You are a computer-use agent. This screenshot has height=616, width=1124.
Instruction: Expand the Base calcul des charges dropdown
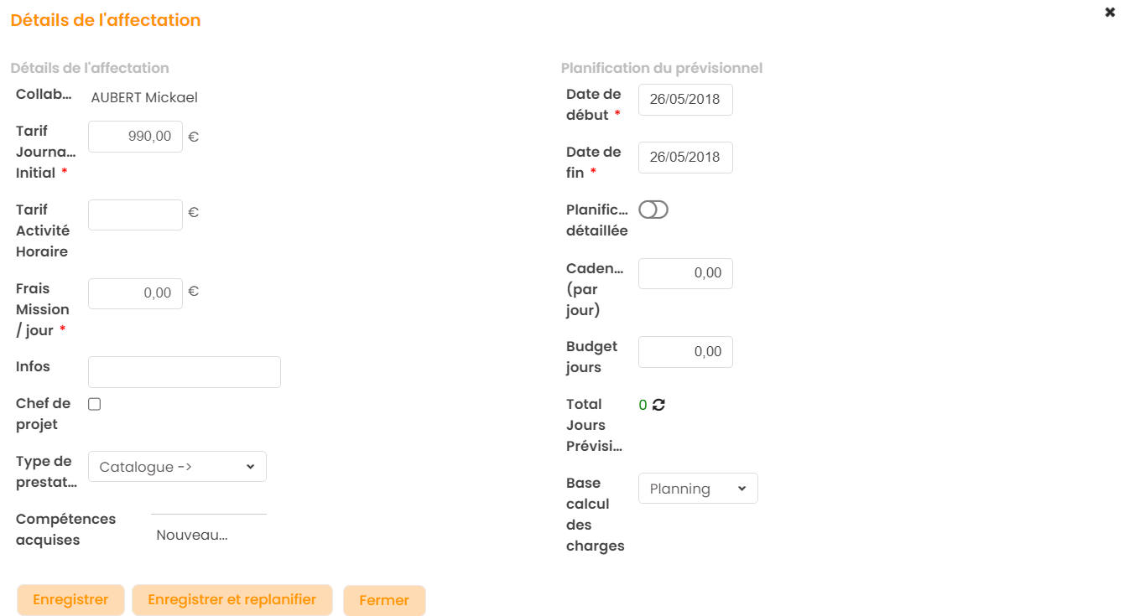(x=698, y=489)
